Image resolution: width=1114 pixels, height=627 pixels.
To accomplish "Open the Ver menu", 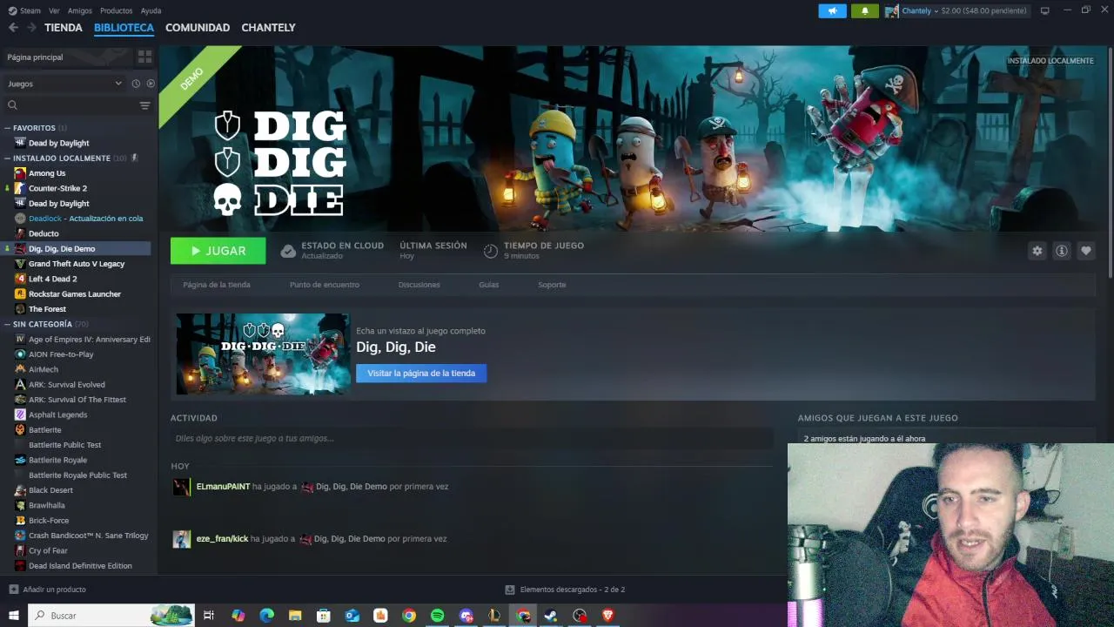I will tap(54, 10).
